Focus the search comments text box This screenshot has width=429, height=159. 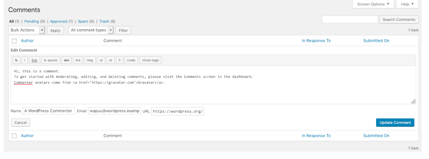350,19
